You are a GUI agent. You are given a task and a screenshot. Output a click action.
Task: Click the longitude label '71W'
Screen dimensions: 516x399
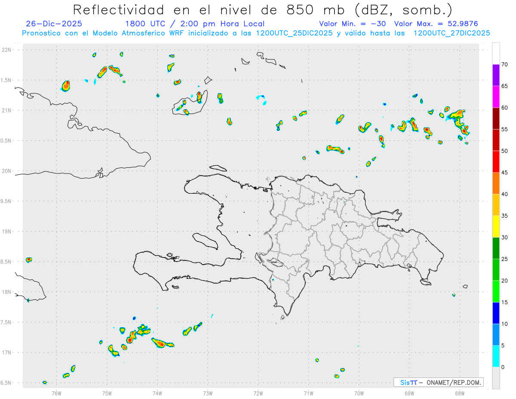(308, 393)
